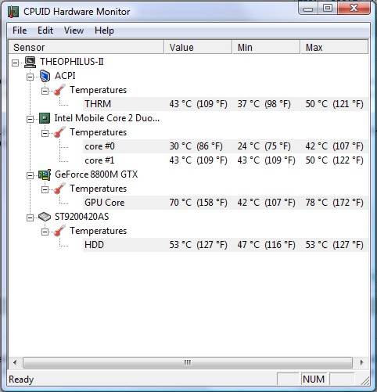
Task: Open the Help menu
Action: pyautogui.click(x=104, y=31)
